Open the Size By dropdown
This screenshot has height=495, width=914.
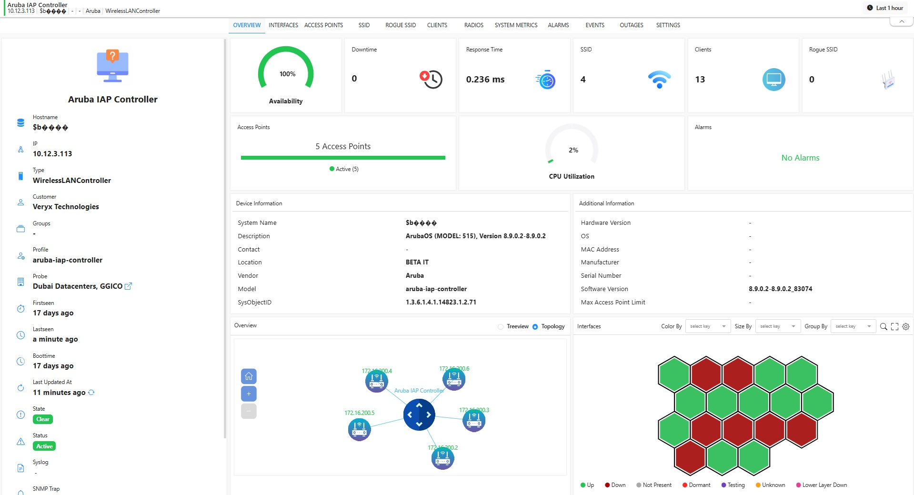(777, 326)
